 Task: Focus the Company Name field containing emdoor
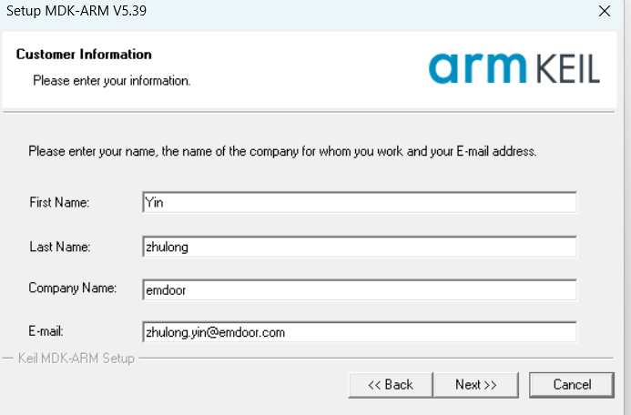click(360, 290)
